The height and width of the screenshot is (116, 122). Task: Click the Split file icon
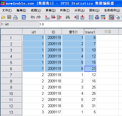pos(91,17)
